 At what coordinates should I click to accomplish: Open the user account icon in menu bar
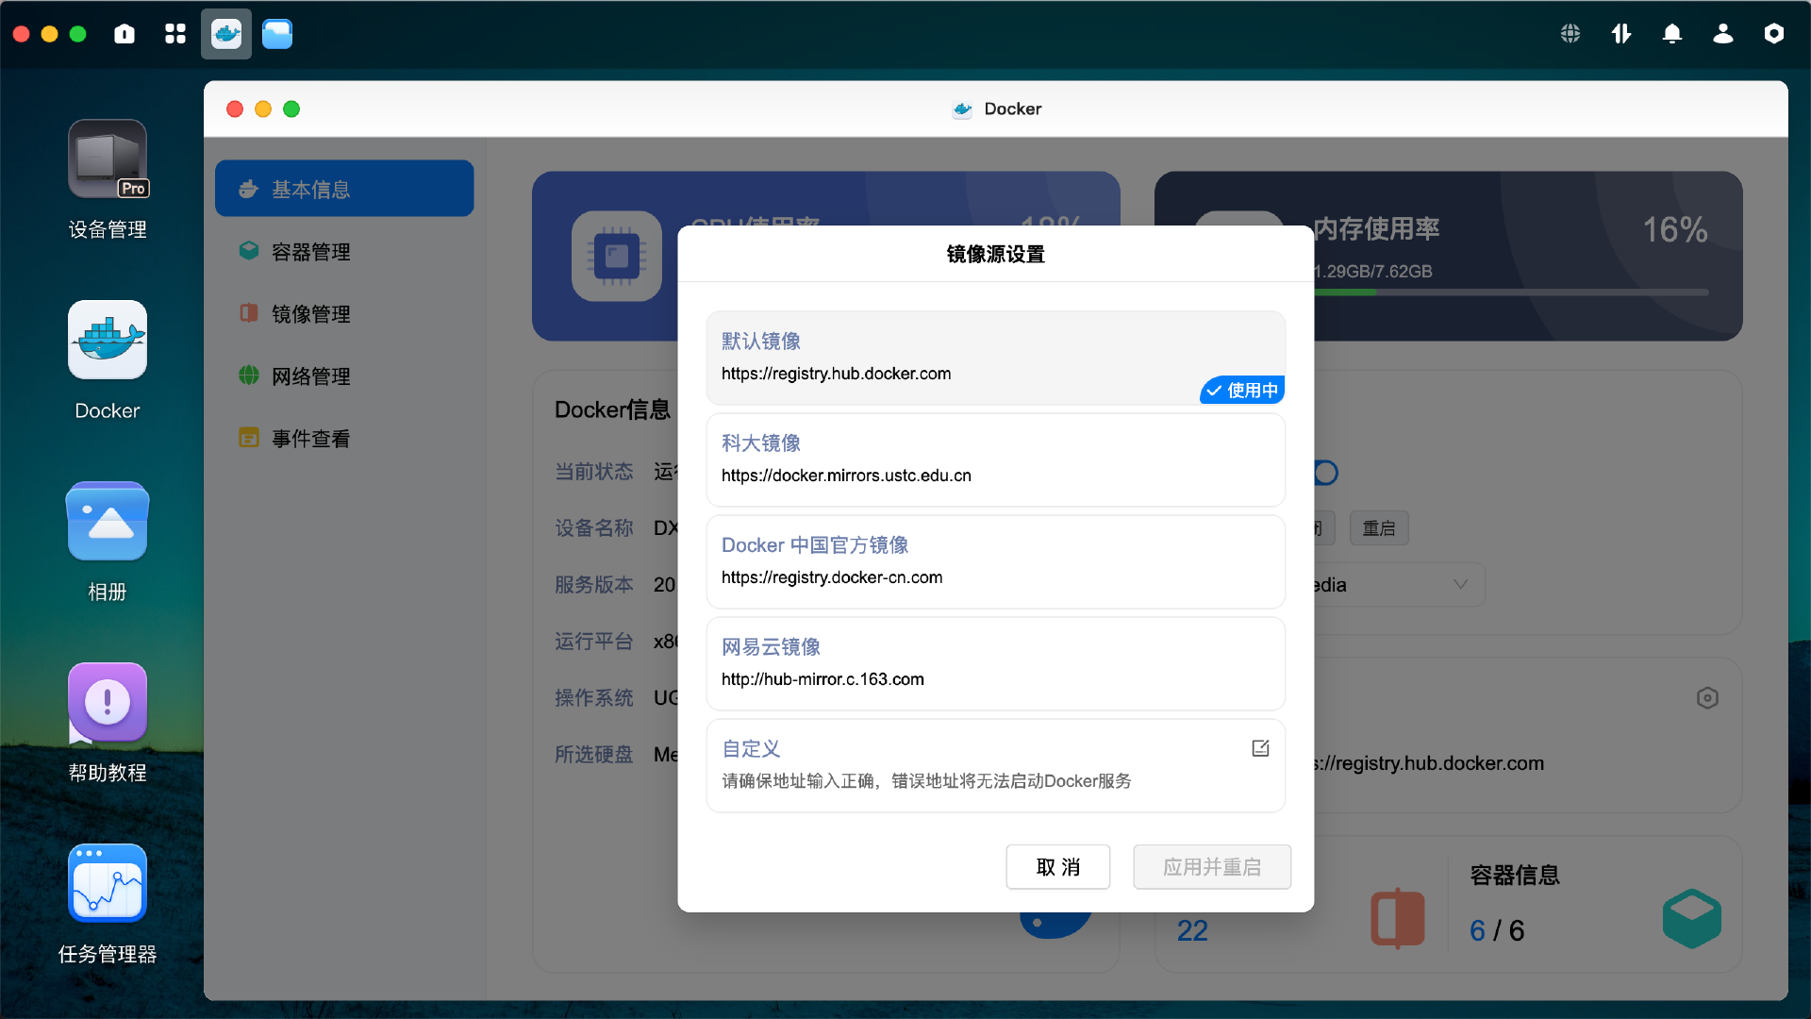tap(1722, 34)
